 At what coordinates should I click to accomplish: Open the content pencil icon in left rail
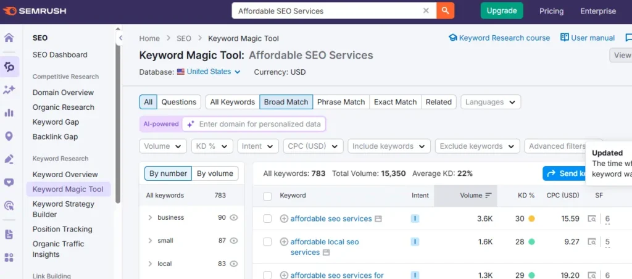pyautogui.click(x=9, y=159)
